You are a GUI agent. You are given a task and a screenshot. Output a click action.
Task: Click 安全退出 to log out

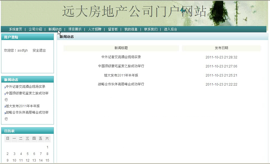click(39, 50)
